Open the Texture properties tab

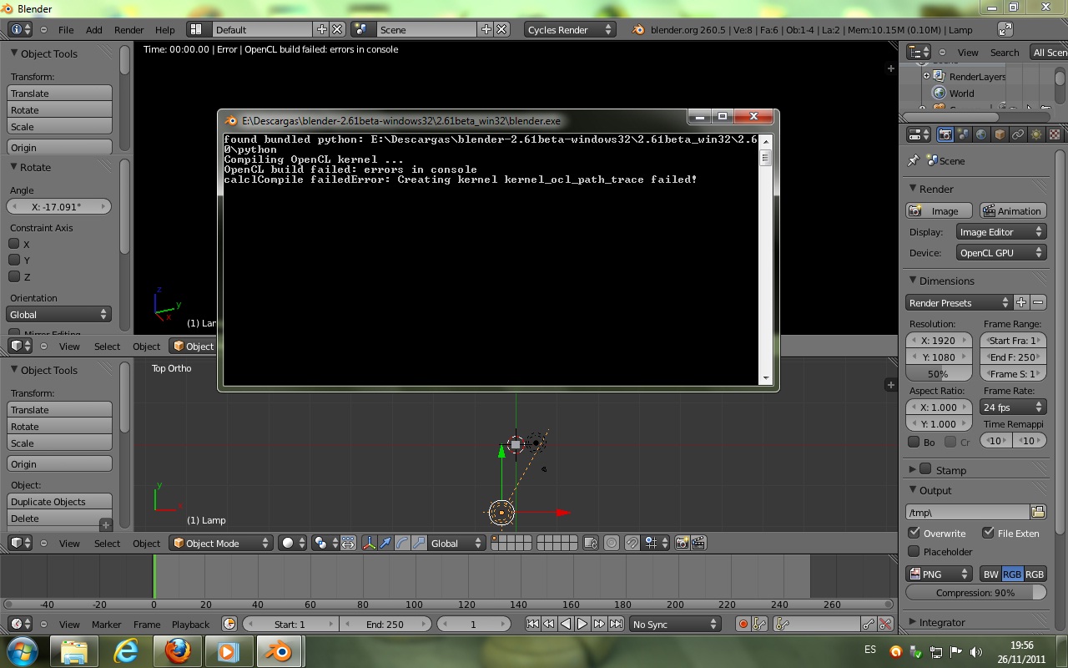tap(1055, 134)
